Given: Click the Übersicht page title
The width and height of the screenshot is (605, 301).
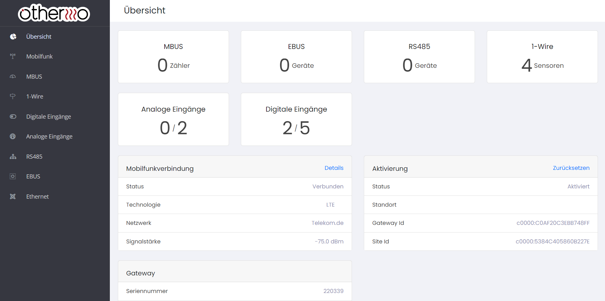Looking at the screenshot, I should coord(144,10).
